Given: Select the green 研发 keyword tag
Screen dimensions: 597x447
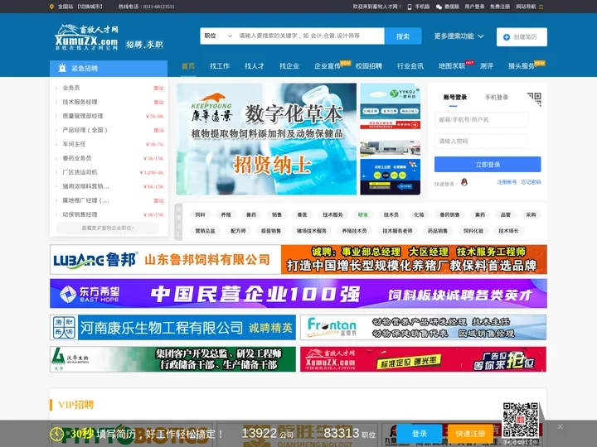Looking at the screenshot, I should (363, 214).
